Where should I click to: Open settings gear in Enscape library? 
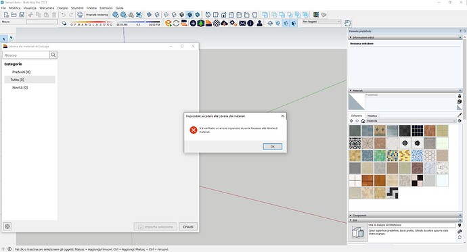coord(7,226)
